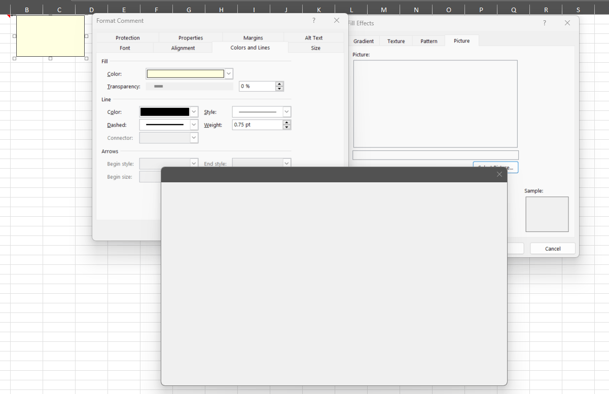Image resolution: width=609 pixels, height=394 pixels.
Task: Click the Transparency percentage field
Action: click(x=257, y=87)
